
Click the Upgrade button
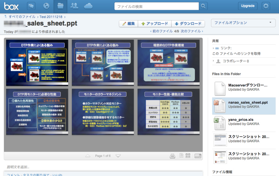click(x=248, y=6)
